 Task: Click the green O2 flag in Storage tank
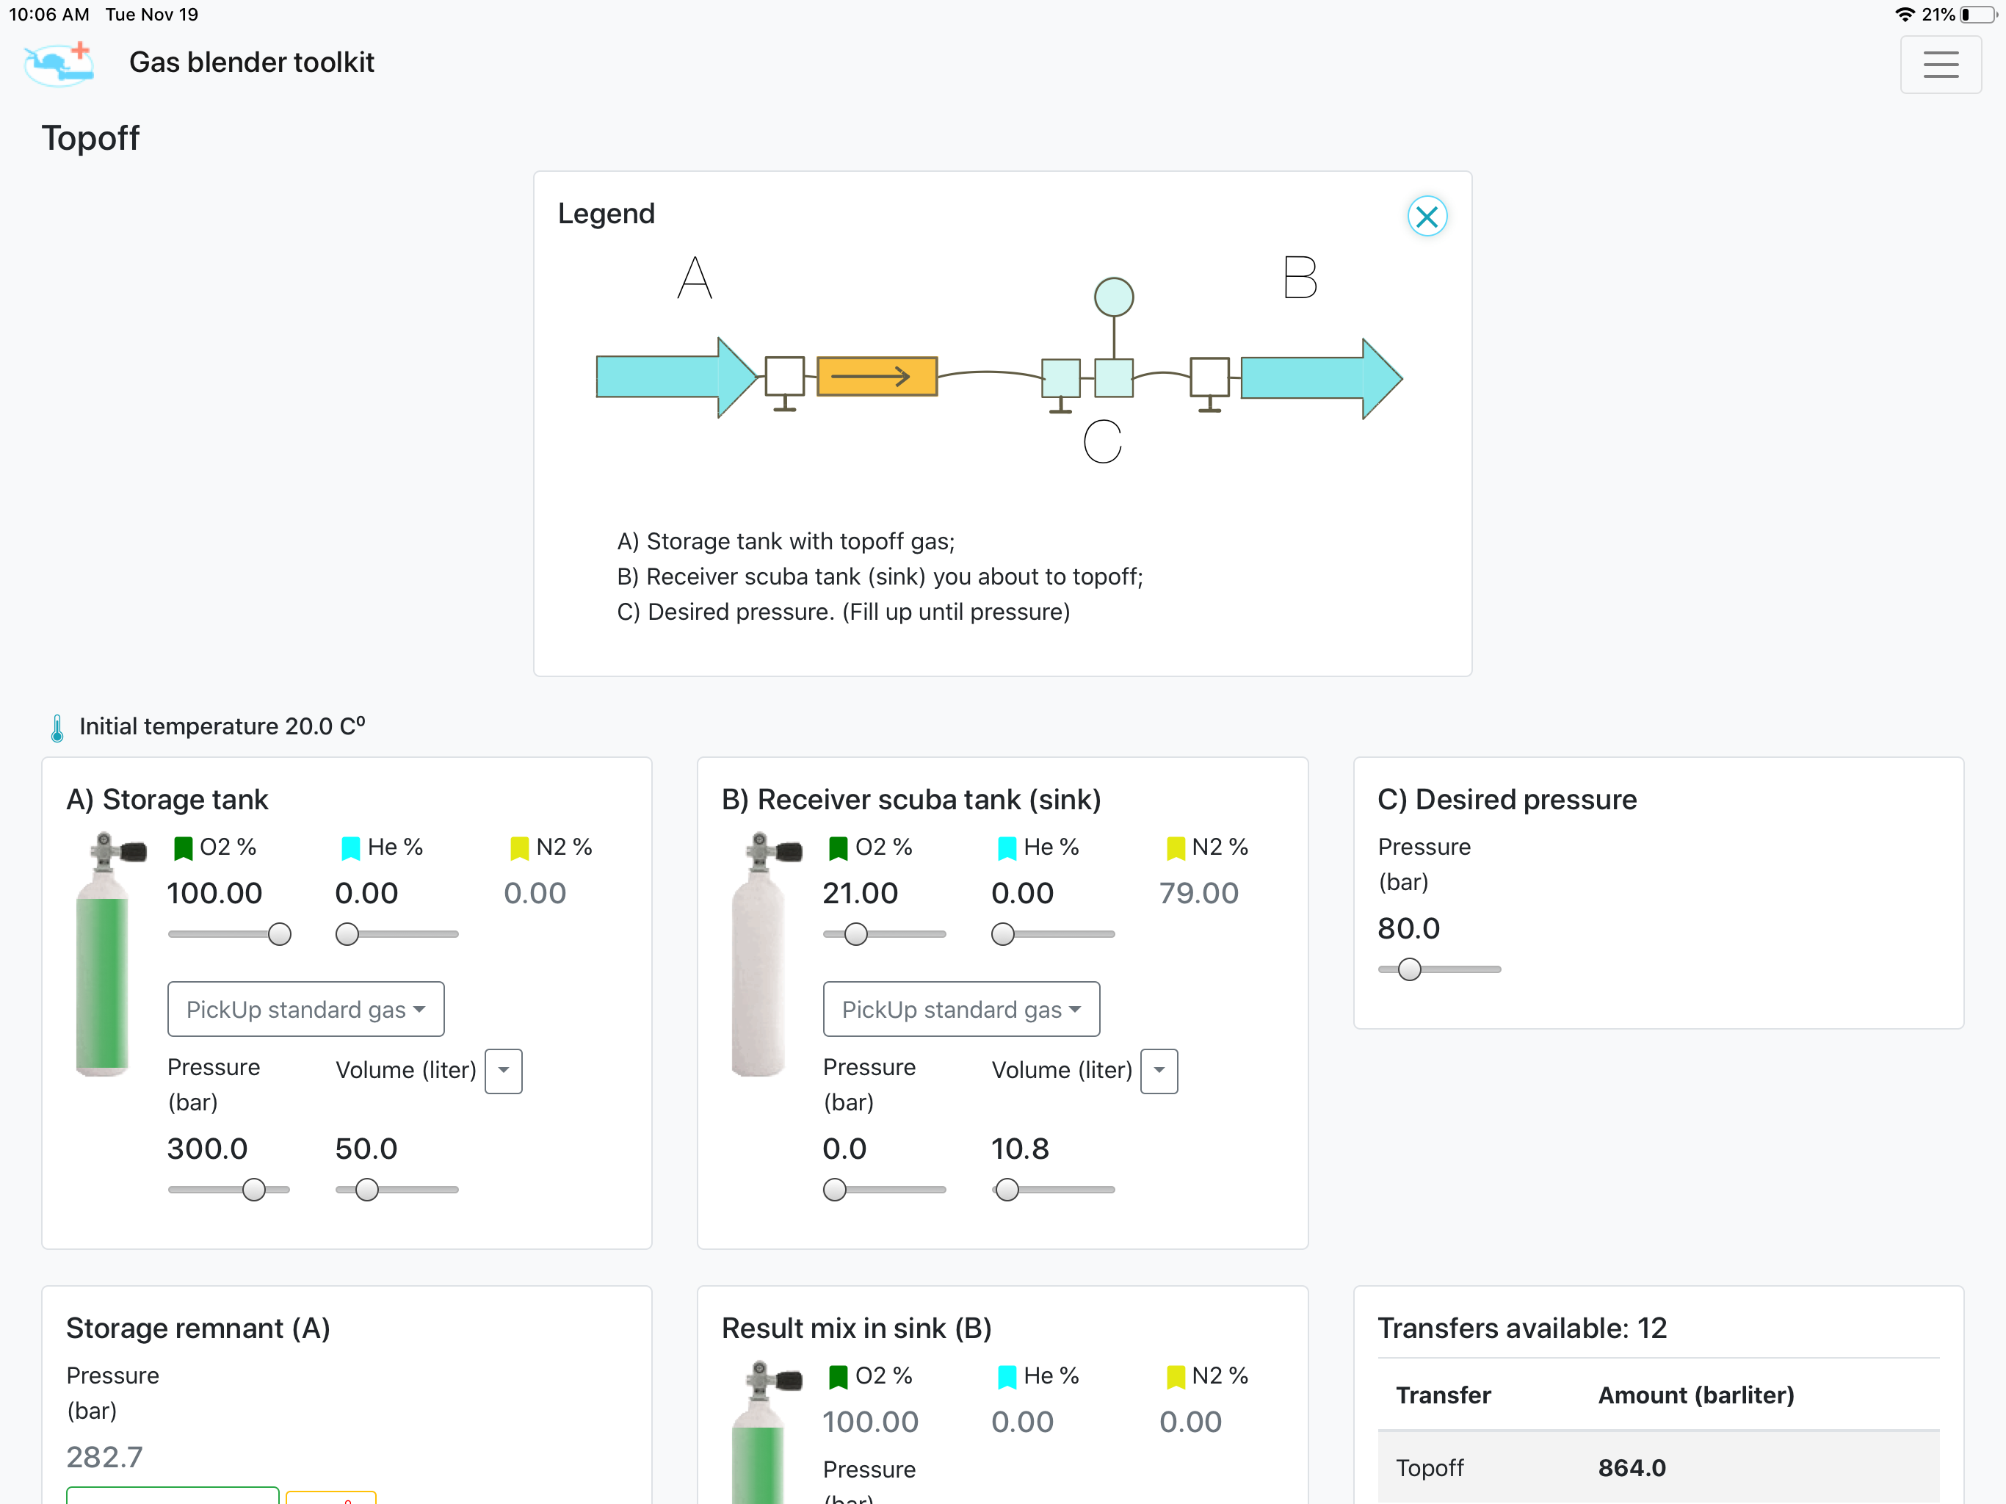coord(182,848)
